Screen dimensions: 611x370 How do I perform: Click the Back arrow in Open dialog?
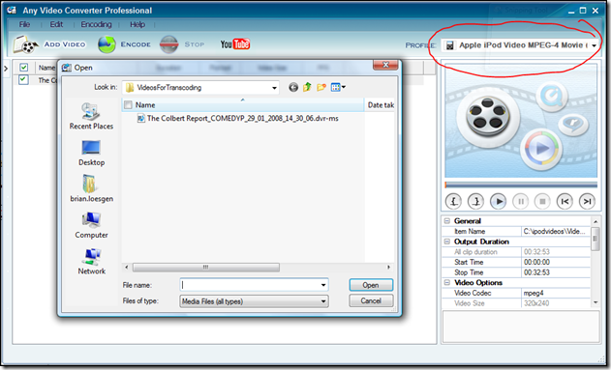click(x=293, y=88)
